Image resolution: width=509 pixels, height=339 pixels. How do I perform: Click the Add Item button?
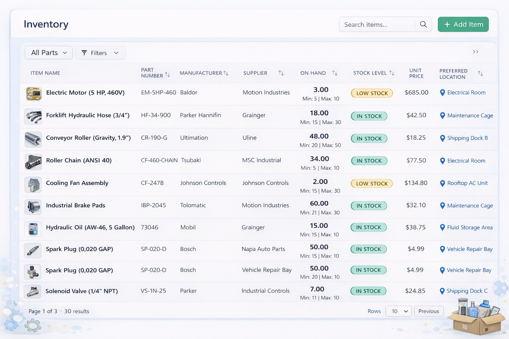point(463,24)
